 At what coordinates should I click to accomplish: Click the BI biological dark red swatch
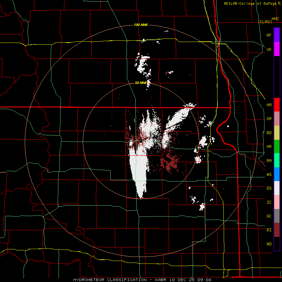pyautogui.click(x=277, y=230)
